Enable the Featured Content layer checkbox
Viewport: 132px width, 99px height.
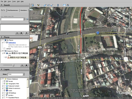(5, 86)
